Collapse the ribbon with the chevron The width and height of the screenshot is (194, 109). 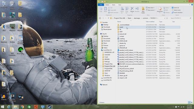tap(190, 5)
